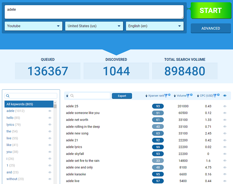Viewport: 233px width, 184px height.
Task: Select the 'adele (1012)' keyword group
Action: coord(15,111)
